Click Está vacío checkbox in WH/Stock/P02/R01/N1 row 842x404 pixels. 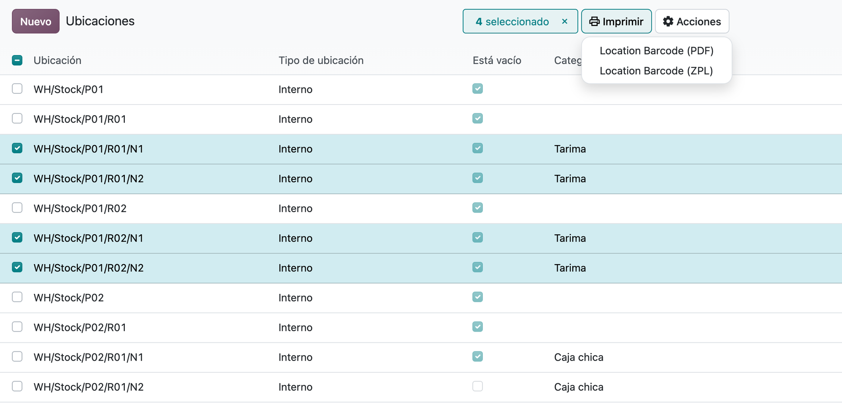(478, 356)
